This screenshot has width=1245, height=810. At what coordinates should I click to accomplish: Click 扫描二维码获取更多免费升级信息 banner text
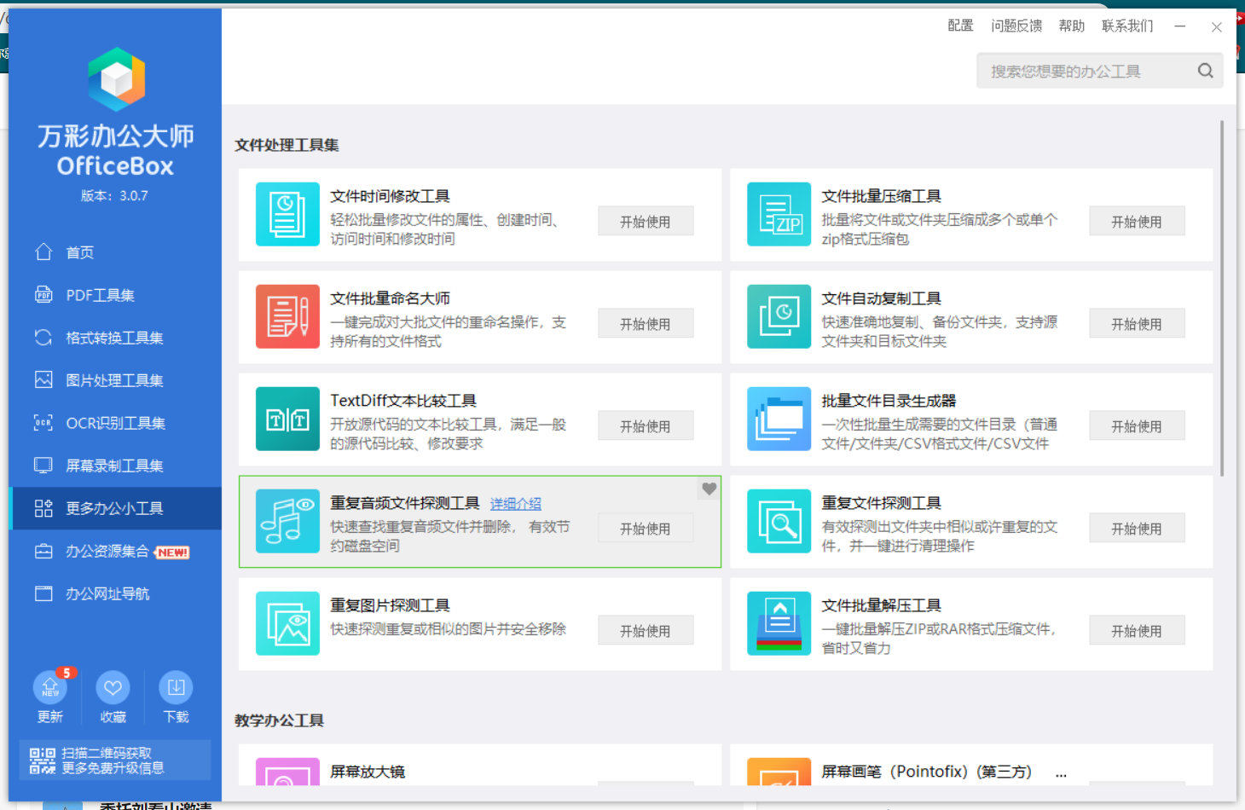113,761
